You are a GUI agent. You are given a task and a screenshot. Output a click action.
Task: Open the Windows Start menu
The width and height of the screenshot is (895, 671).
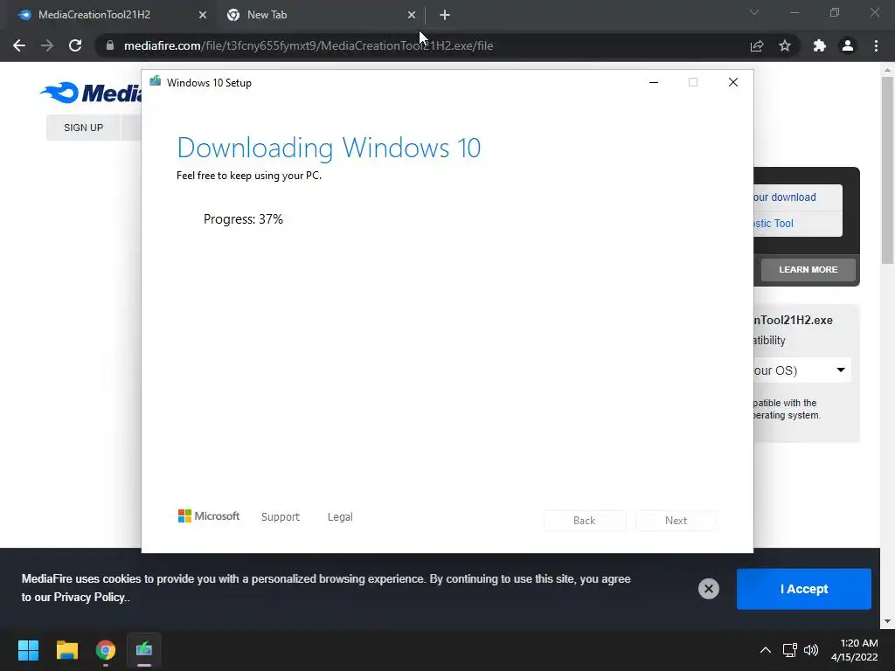coord(28,650)
